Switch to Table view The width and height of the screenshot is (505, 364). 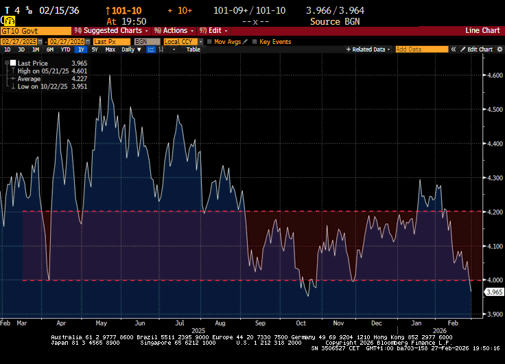[x=193, y=49]
